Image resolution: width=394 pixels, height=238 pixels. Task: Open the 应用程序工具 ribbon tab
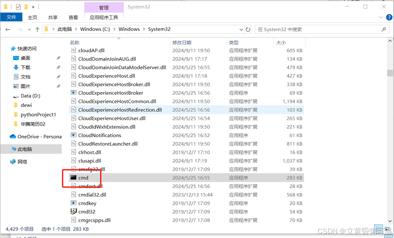104,17
